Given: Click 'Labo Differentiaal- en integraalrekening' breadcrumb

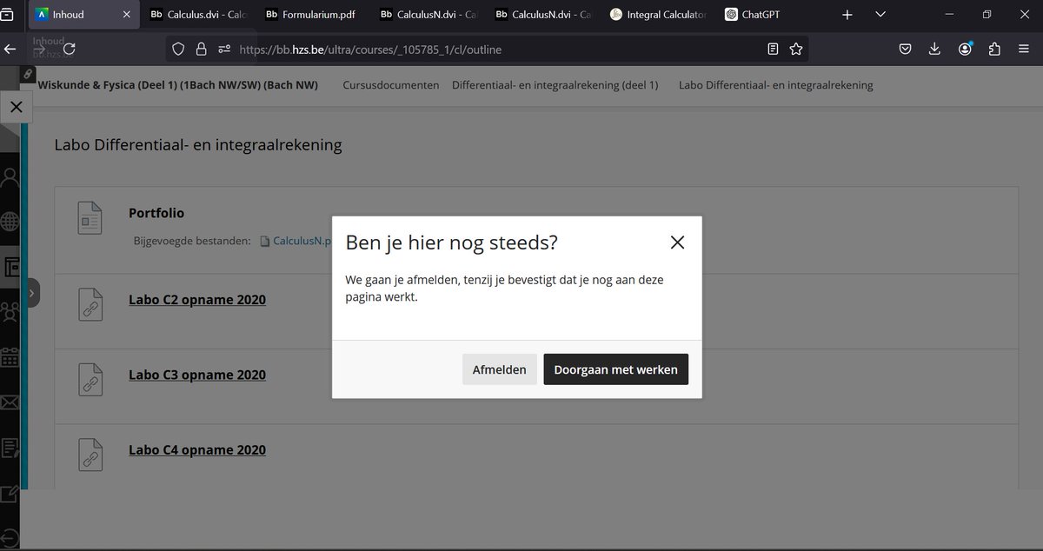Looking at the screenshot, I should pos(776,85).
